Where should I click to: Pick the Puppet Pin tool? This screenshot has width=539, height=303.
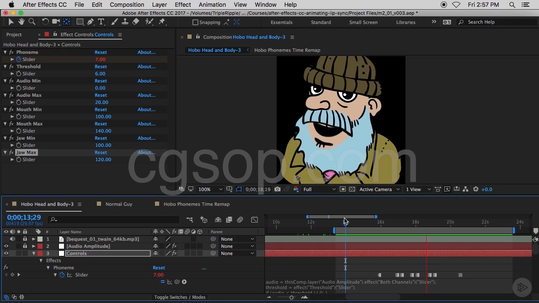click(x=162, y=22)
